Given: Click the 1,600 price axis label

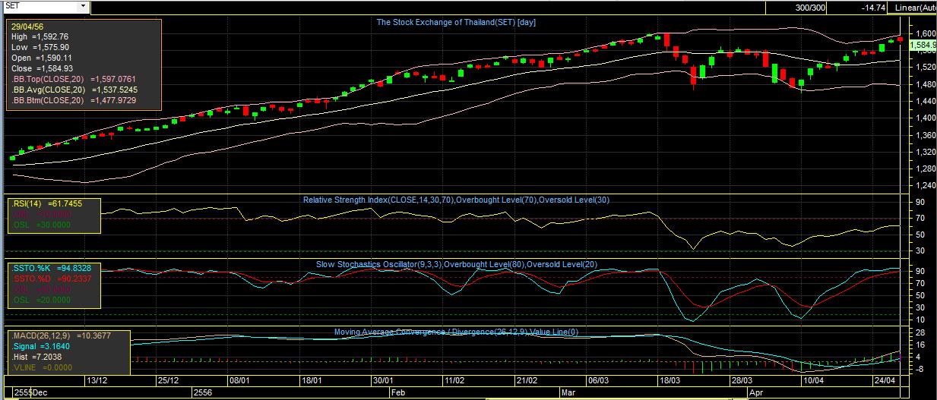Looking at the screenshot, I should (x=926, y=34).
